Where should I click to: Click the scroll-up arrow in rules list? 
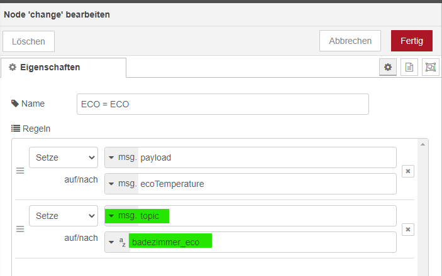pos(423,144)
